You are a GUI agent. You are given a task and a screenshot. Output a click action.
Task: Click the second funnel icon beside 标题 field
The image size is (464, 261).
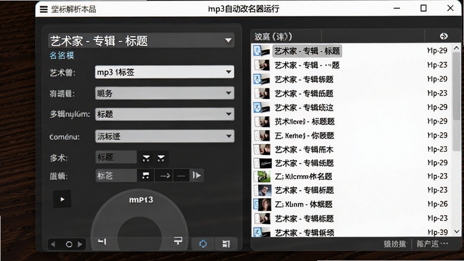(x=161, y=158)
